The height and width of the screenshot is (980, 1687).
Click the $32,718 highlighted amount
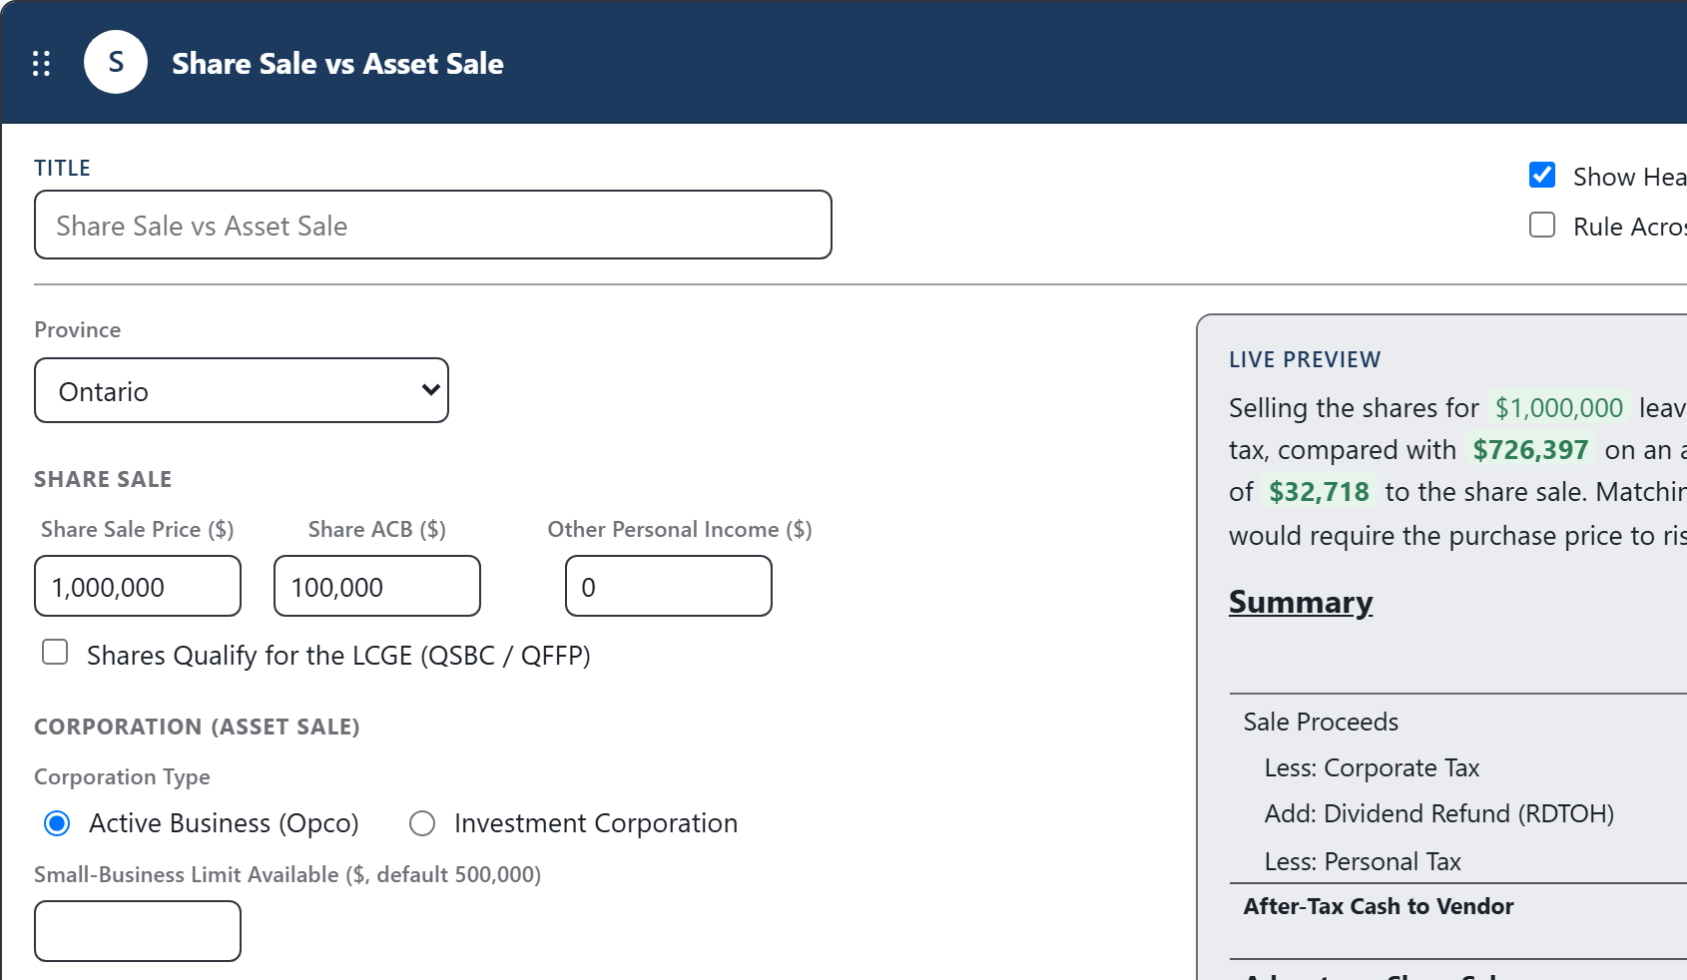click(x=1319, y=491)
